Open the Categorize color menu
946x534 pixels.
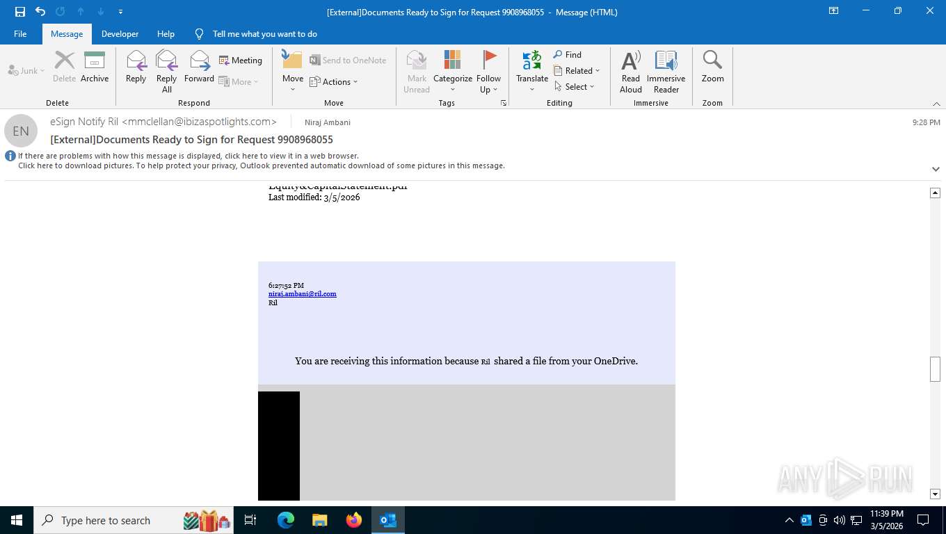[453, 71]
